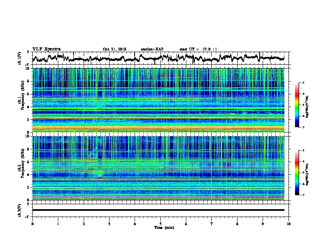
Task: Click the time axis tick label "10"
Action: pyautogui.click(x=288, y=224)
